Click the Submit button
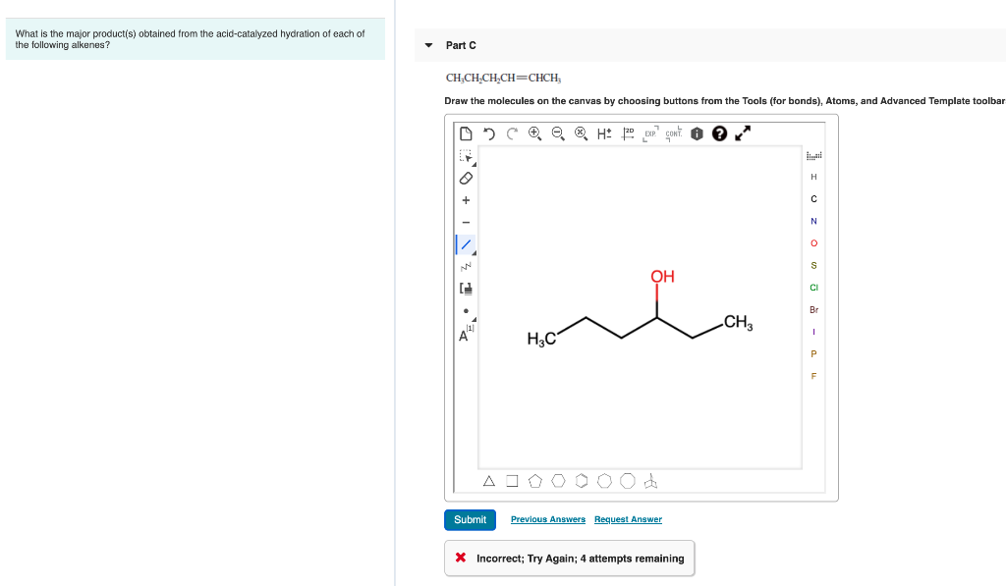The image size is (1006, 586). tap(470, 520)
